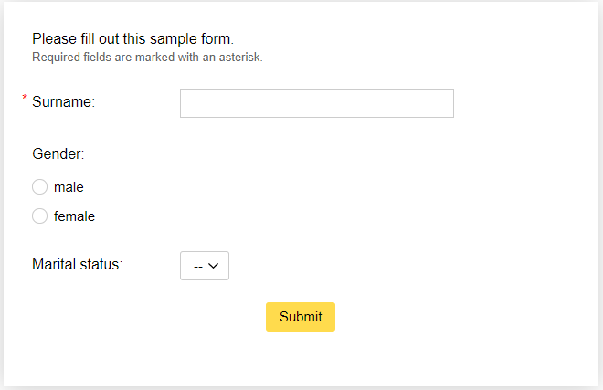Image resolution: width=603 pixels, height=390 pixels.
Task: Select the male radio button
Action: [39, 187]
